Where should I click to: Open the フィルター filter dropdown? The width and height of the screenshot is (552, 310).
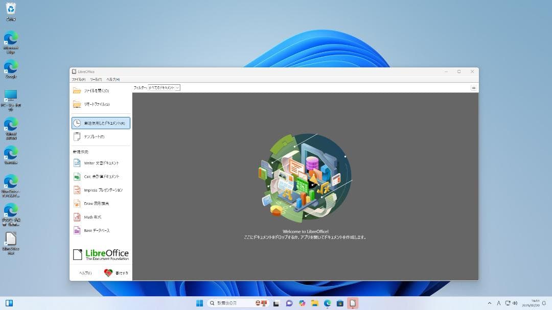164,88
